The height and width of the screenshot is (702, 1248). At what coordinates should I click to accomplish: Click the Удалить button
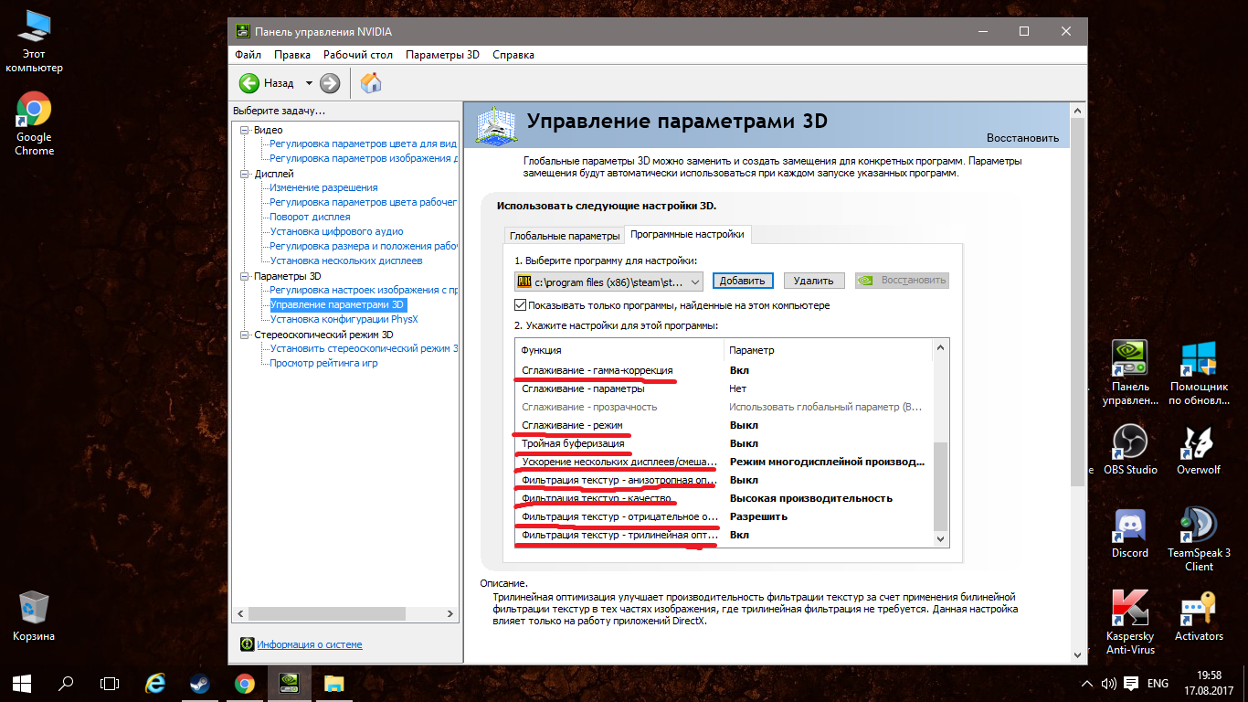tap(813, 281)
